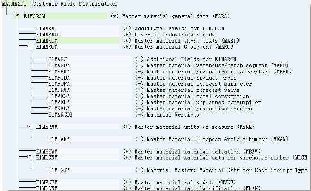Click 'Master material sales data (MVKE)' text

(185, 182)
